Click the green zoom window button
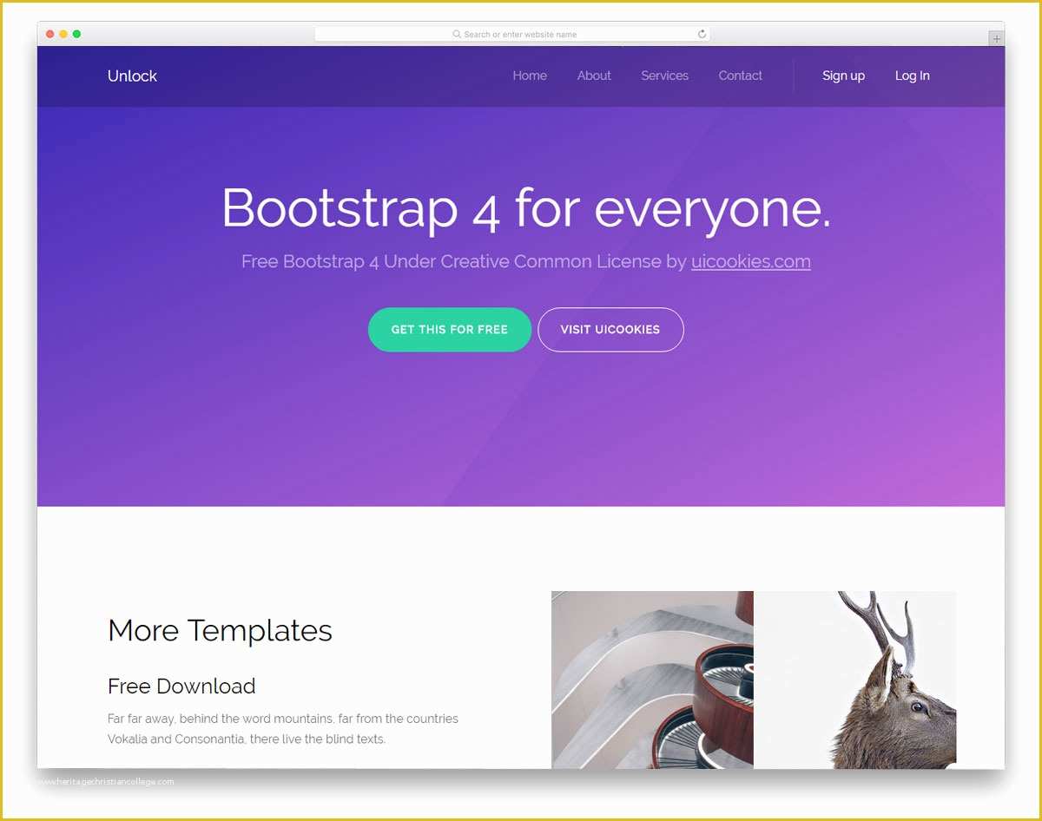 [76, 34]
